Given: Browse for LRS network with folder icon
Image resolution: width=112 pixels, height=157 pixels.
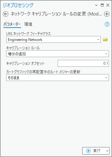Looking at the screenshot, I should (x=105, y=39).
